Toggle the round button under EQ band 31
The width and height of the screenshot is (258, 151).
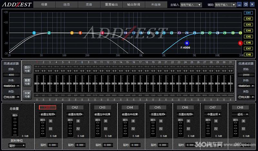(x=231, y=99)
